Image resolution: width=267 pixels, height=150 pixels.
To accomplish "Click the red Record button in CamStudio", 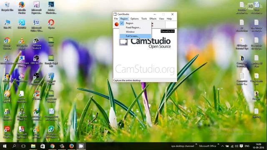I will click(117, 24).
